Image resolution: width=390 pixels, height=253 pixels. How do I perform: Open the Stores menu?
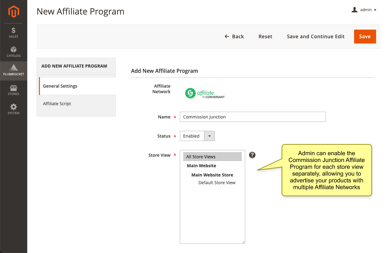click(x=14, y=90)
